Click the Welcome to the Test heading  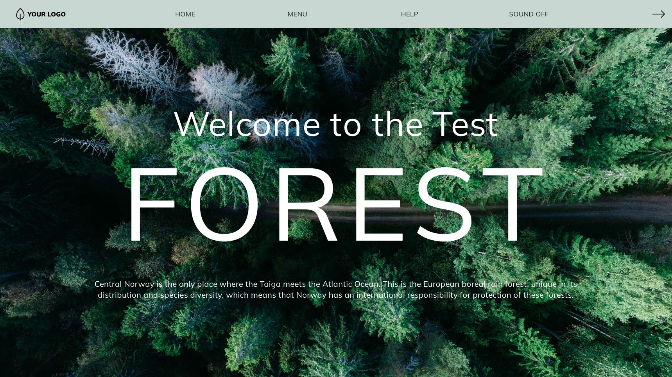[x=336, y=125]
